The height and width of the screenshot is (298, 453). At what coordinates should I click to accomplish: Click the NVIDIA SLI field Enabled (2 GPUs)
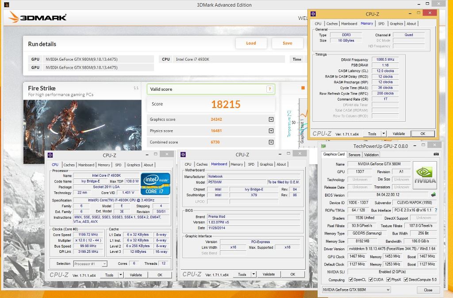(x=392, y=272)
